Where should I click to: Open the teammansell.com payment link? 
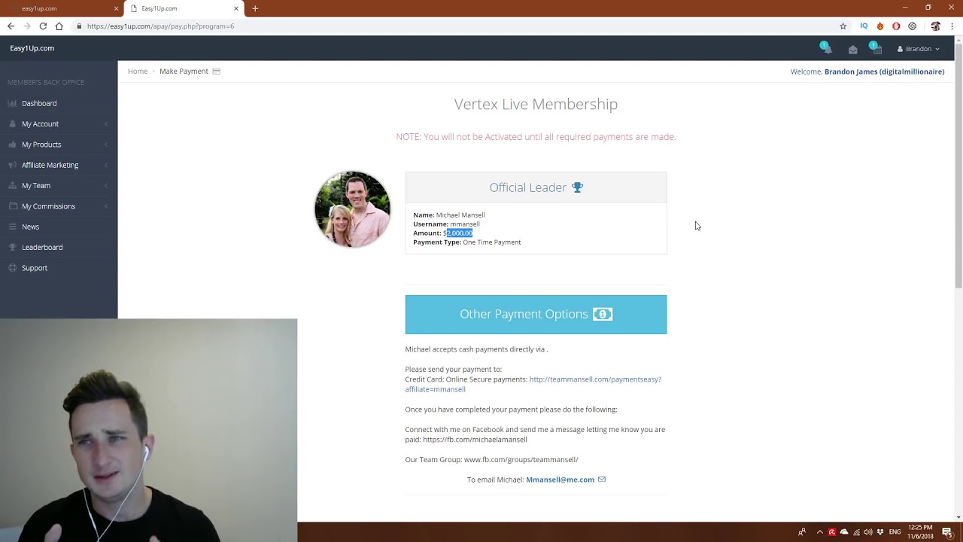[x=533, y=384]
